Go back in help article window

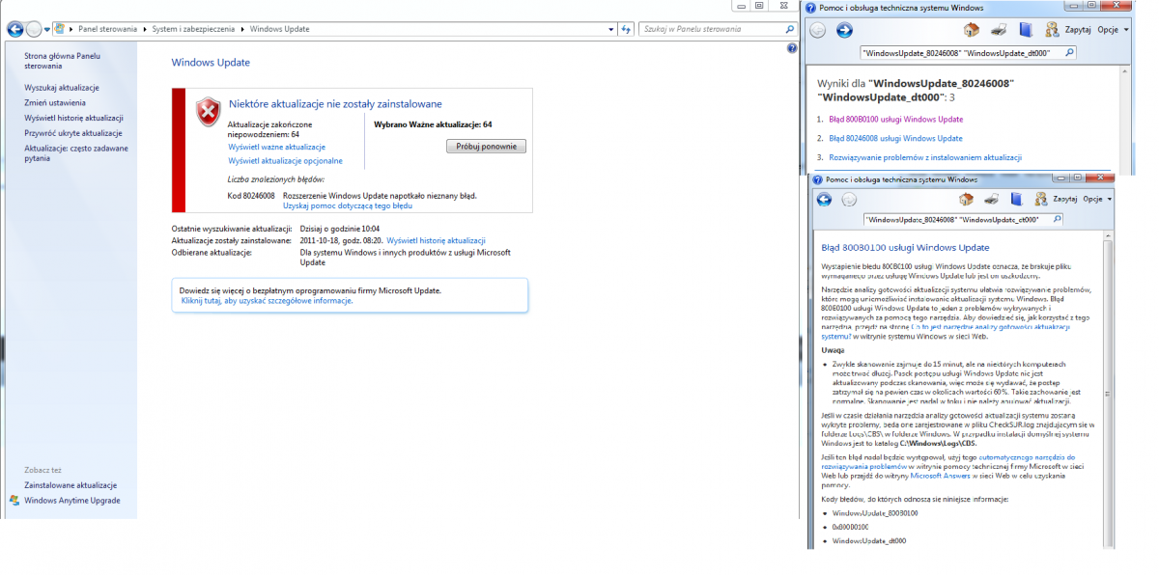(x=824, y=200)
